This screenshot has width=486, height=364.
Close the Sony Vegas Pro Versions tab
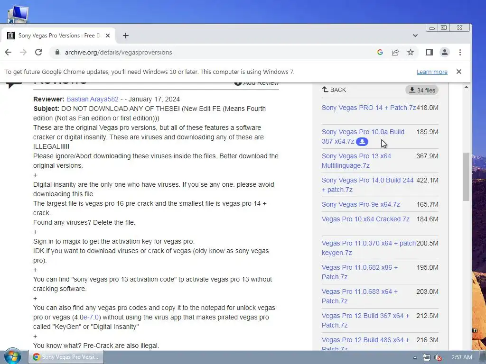(x=108, y=36)
